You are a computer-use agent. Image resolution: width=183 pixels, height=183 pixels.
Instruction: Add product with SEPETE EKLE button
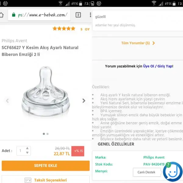tap(46, 166)
